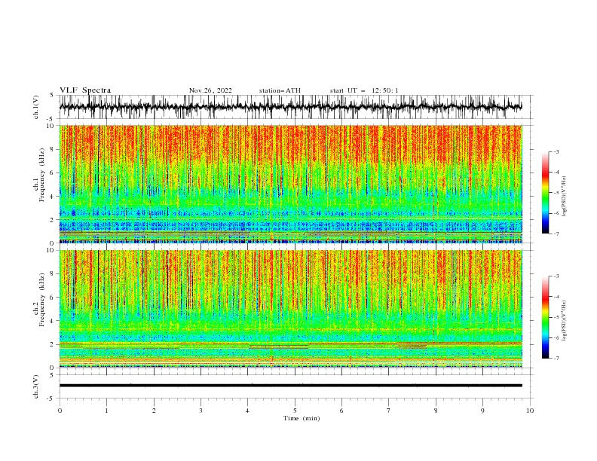Click the "VLF Spectra" plot title
The height and width of the screenshot is (461, 597).
[85, 90]
